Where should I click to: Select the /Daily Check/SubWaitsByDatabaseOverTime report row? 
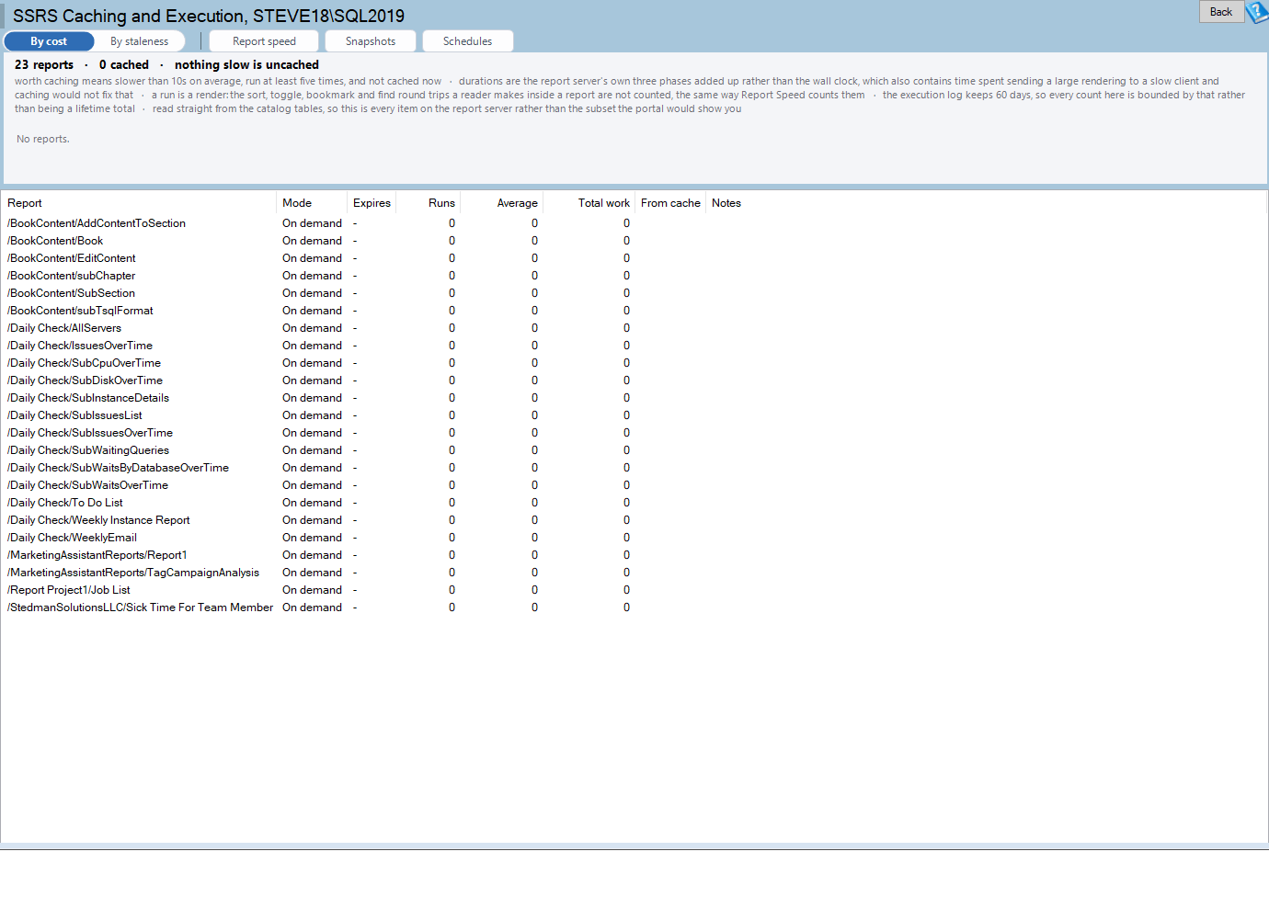click(634, 468)
